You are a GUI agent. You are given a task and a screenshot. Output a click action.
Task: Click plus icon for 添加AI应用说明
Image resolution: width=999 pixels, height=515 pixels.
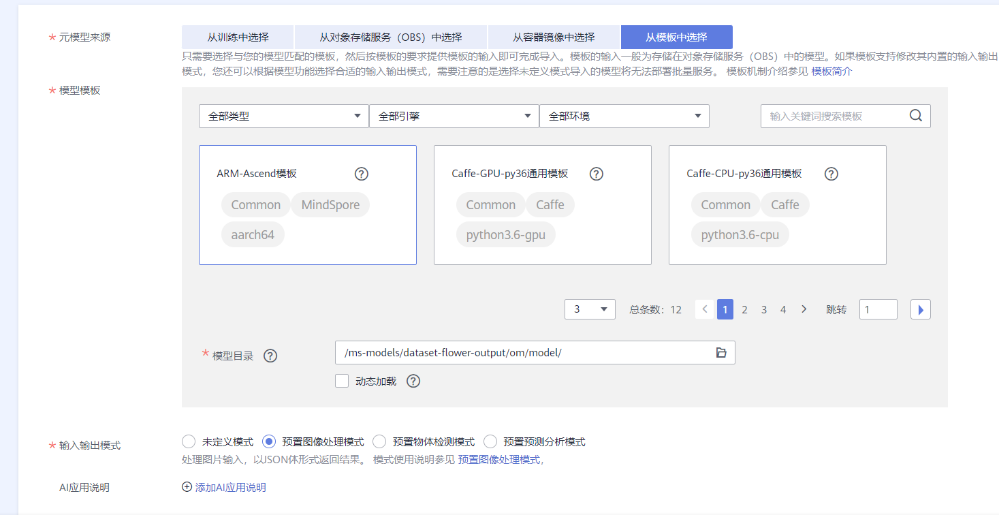187,487
